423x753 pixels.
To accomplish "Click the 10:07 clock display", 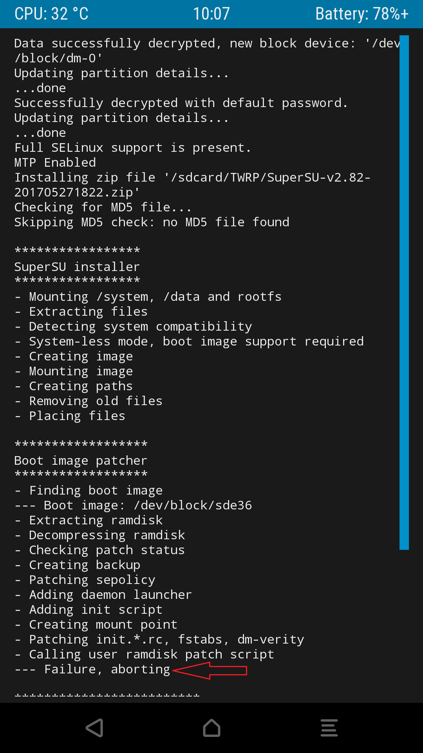I will pos(211,14).
